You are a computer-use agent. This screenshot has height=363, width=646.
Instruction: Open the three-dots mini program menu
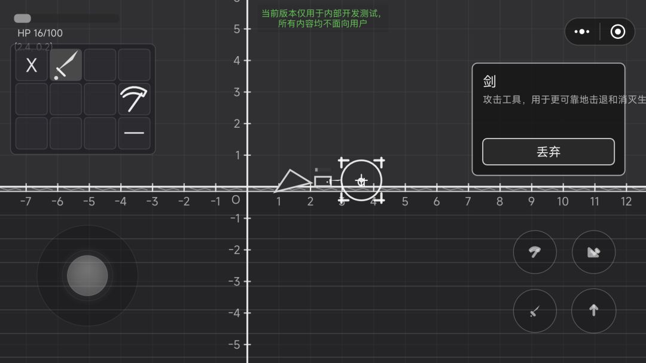coord(582,32)
